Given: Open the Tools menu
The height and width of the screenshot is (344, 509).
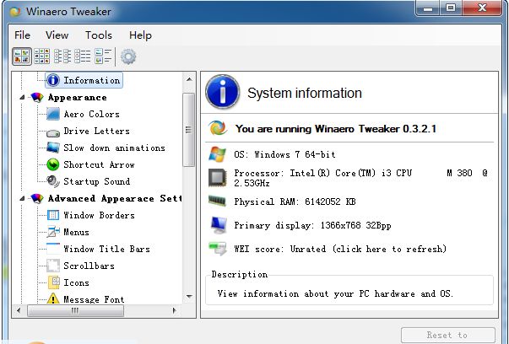Looking at the screenshot, I should (x=98, y=35).
